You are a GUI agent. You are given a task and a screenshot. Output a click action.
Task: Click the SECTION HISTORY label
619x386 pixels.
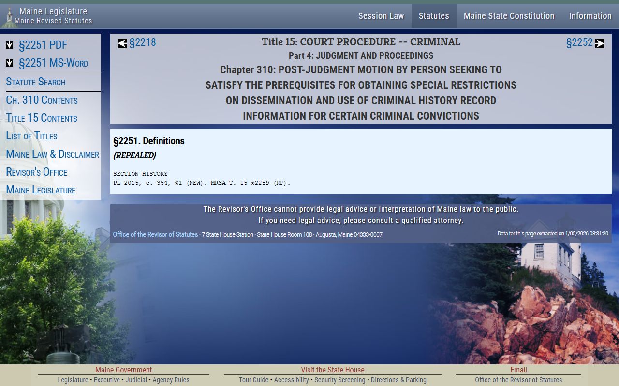pos(140,173)
